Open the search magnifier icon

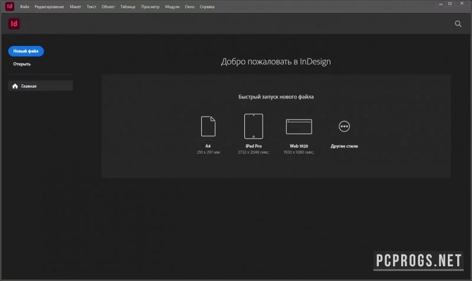(x=458, y=24)
